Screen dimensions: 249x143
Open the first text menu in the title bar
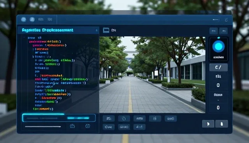pos(40,19)
